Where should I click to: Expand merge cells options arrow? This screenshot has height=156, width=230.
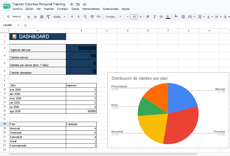(194, 17)
